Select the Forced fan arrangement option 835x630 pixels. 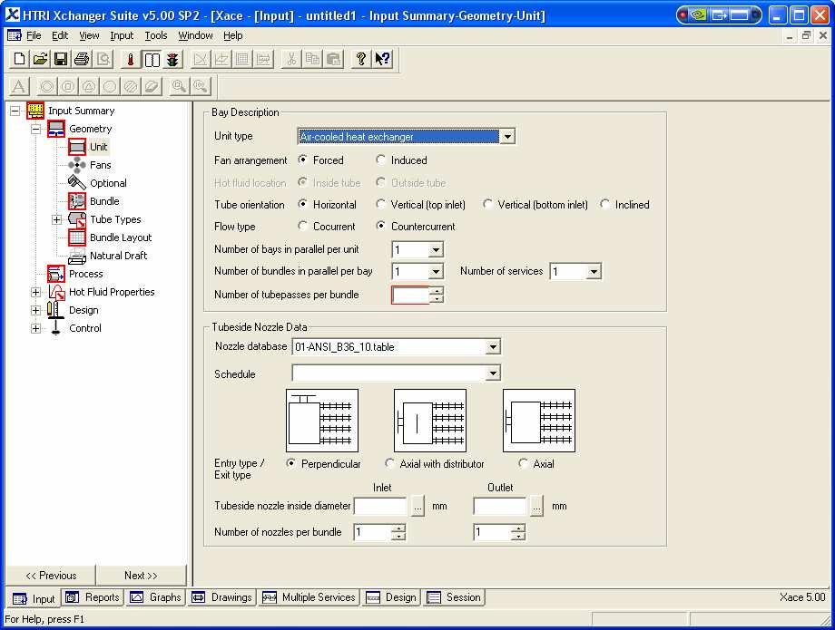point(303,160)
